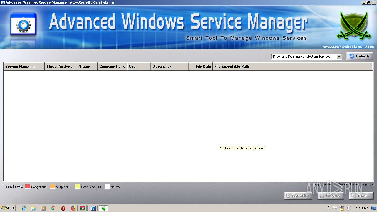Open the service filter dropdown
Viewport: 377px width, 212px height.
(339, 57)
